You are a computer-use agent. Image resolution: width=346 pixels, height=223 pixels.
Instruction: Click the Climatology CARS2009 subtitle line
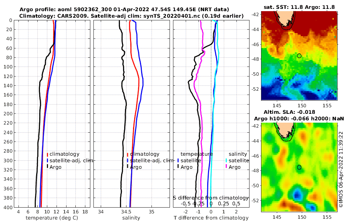coord(131,16)
